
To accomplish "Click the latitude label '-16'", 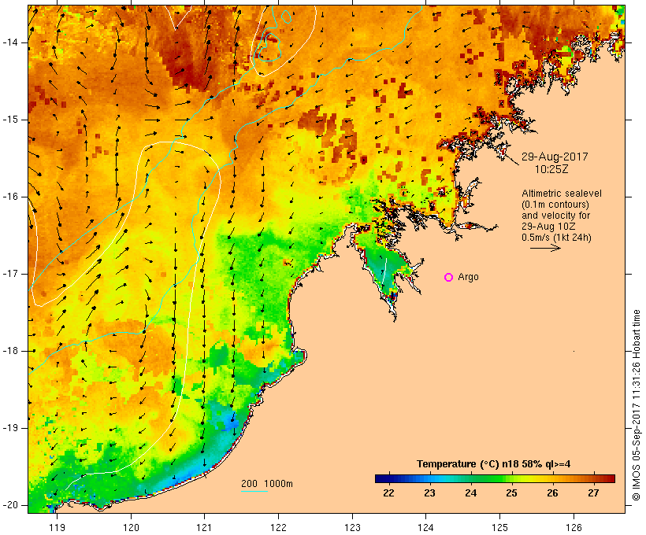I will point(10,197).
